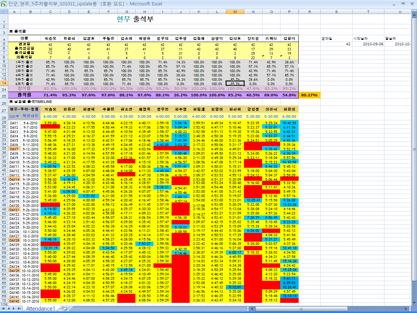
Task: Click the '경과일' row label in row 5
Action: point(25,44)
